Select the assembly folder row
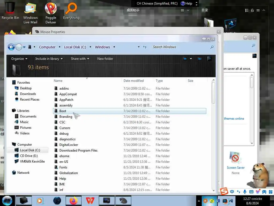 pyautogui.click(x=130, y=105)
